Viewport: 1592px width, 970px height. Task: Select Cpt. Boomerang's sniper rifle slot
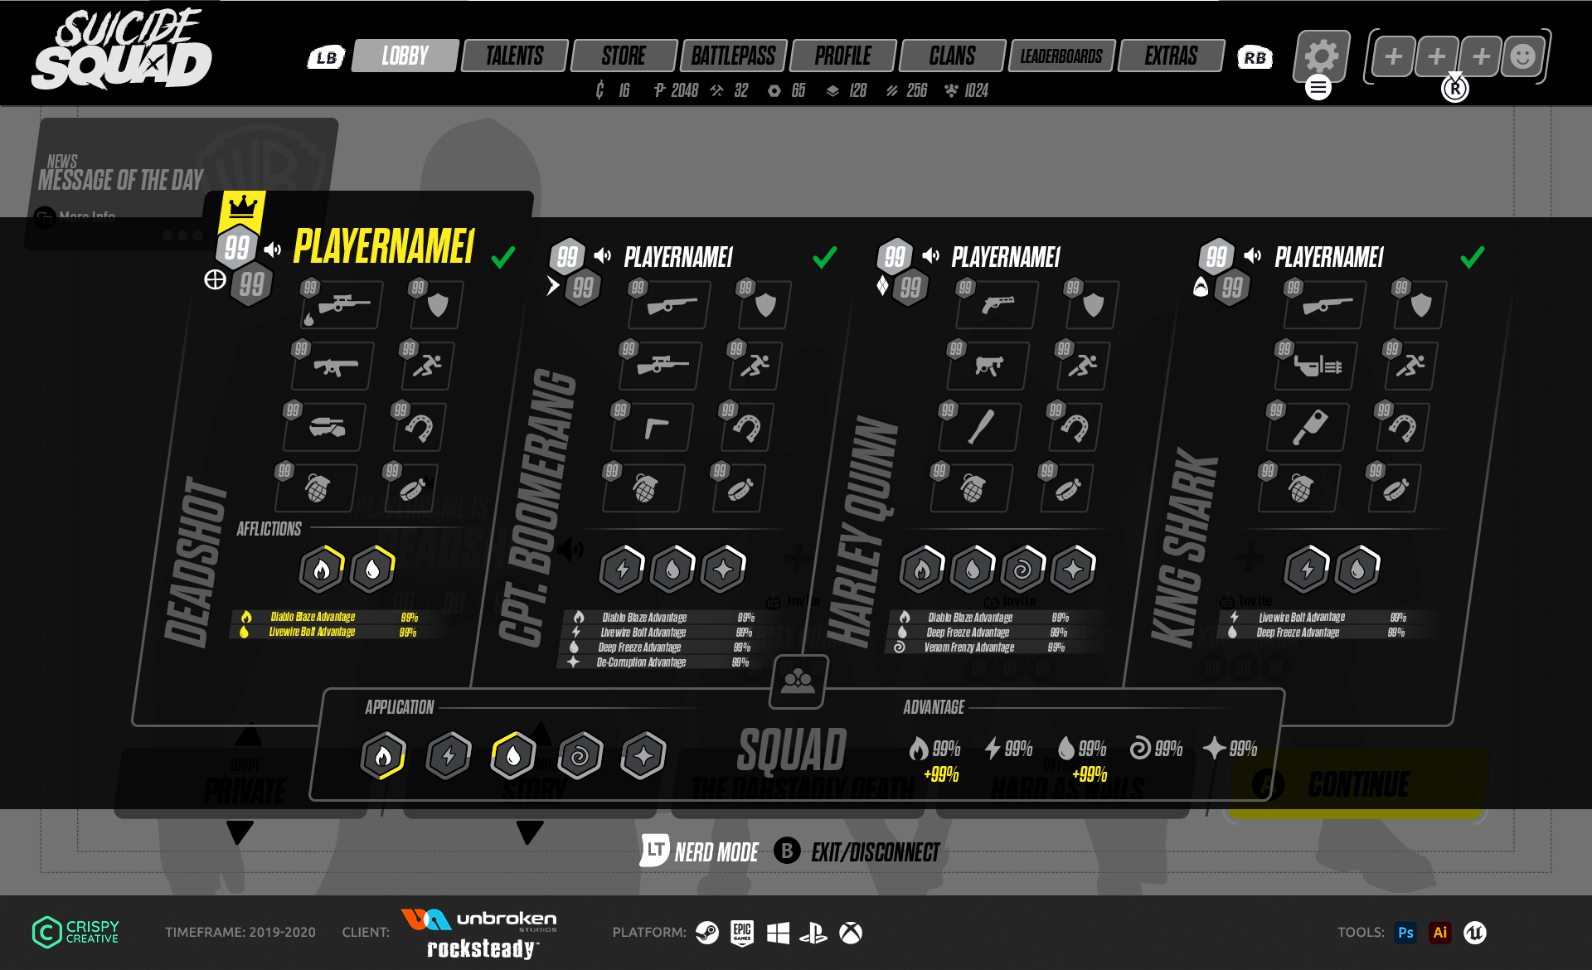[x=662, y=366]
